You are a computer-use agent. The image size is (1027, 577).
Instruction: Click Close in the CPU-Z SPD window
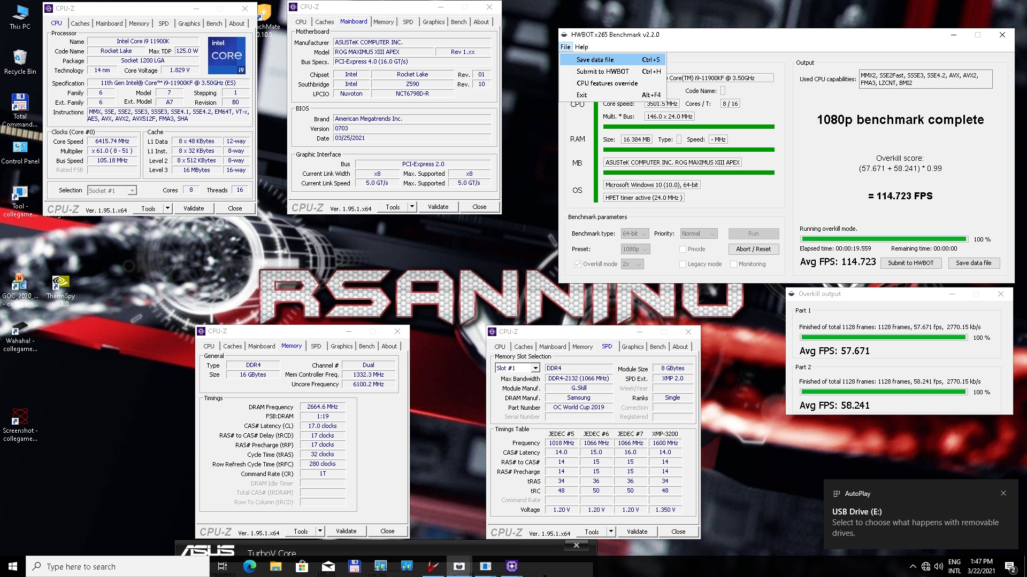[678, 532]
